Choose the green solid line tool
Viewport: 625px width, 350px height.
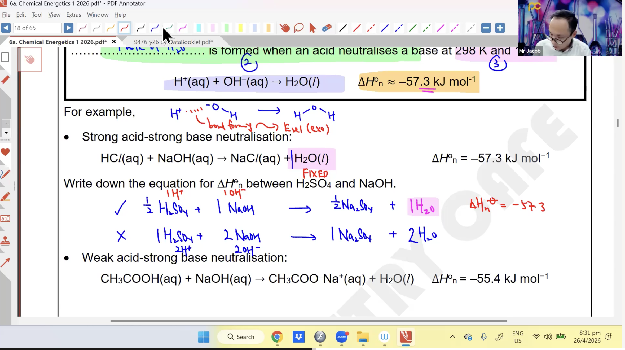(x=413, y=28)
